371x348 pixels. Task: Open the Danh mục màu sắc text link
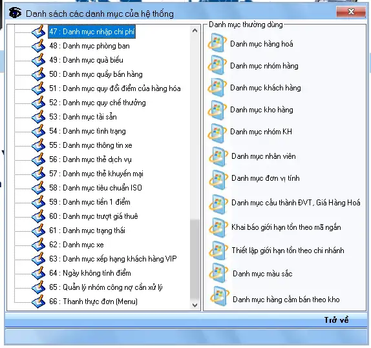262,274
